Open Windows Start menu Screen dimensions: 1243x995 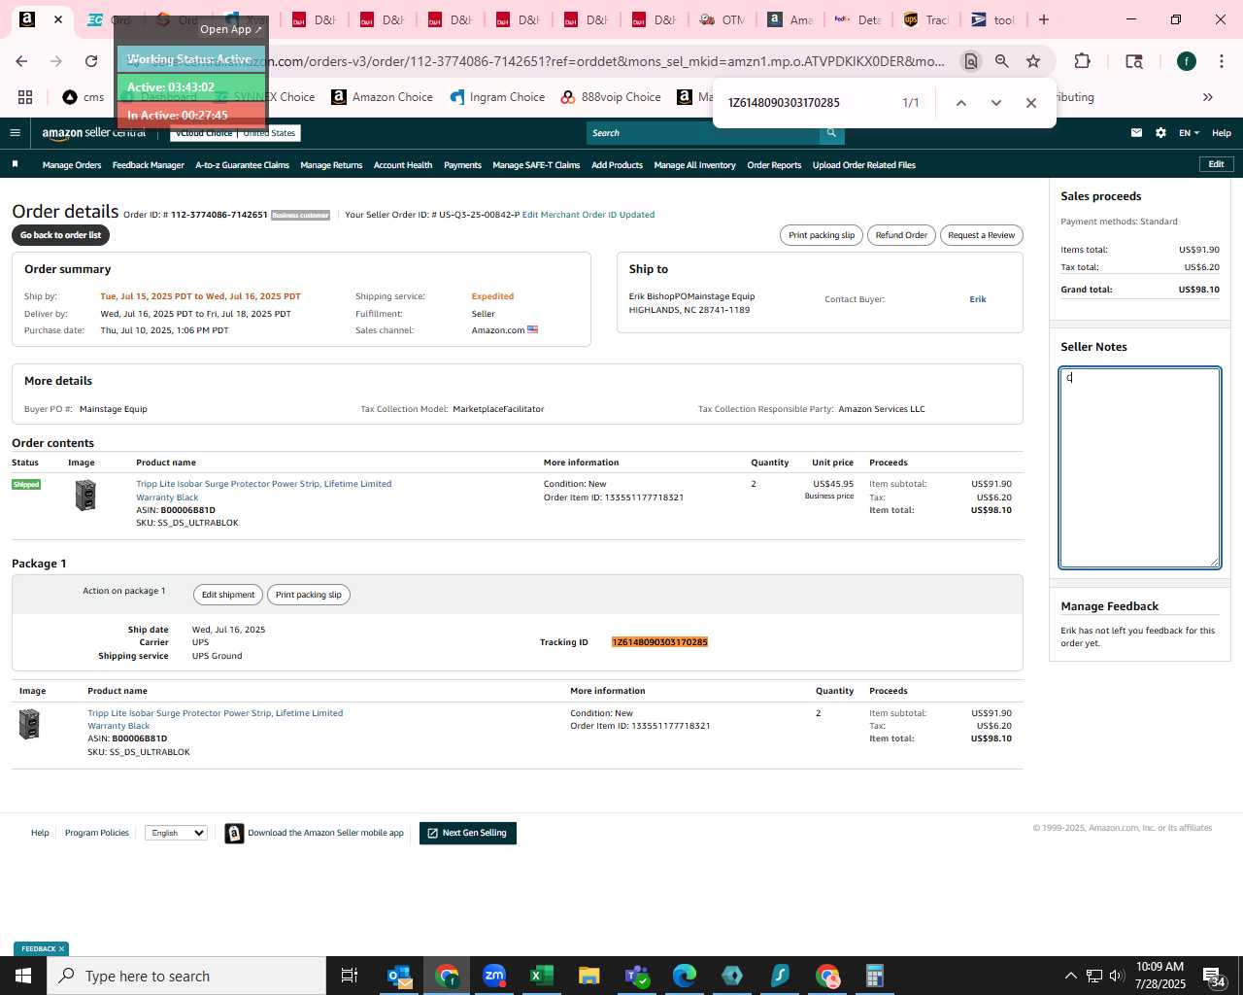[23, 976]
